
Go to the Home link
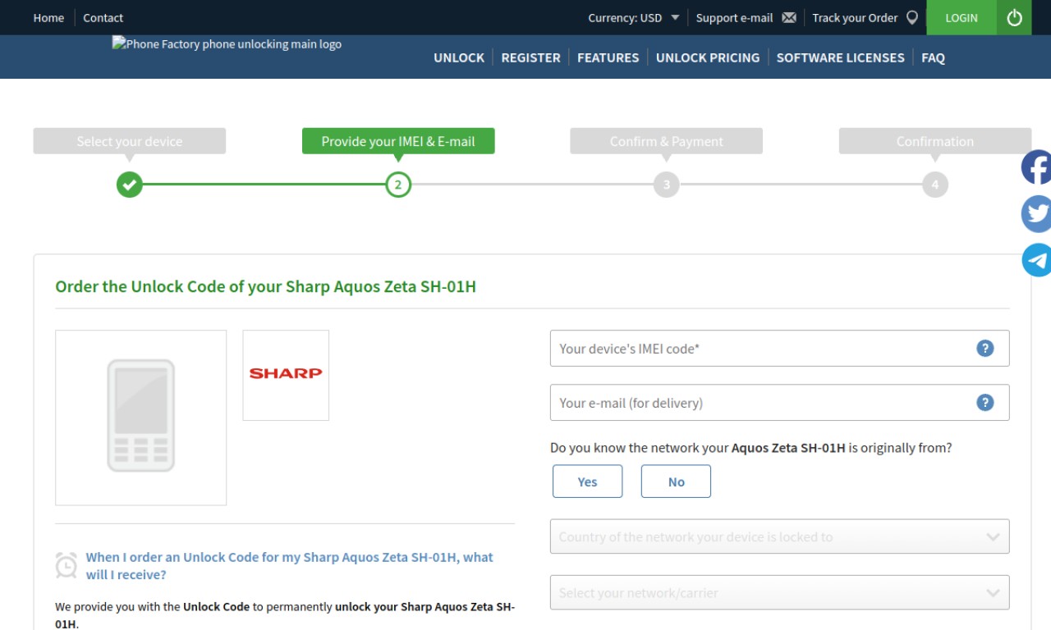48,17
